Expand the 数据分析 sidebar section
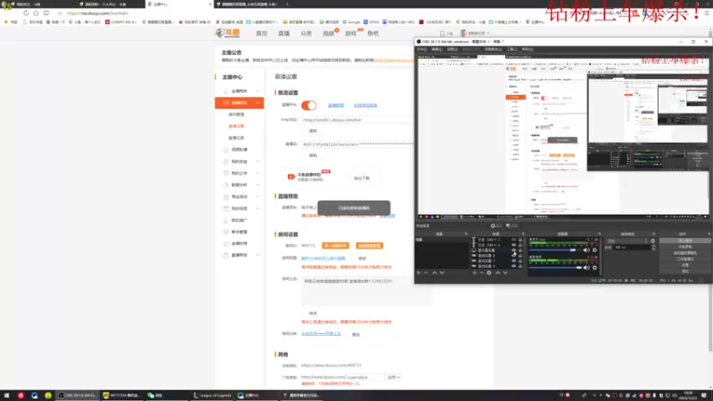Viewport: 713px width, 401px height. (258, 184)
